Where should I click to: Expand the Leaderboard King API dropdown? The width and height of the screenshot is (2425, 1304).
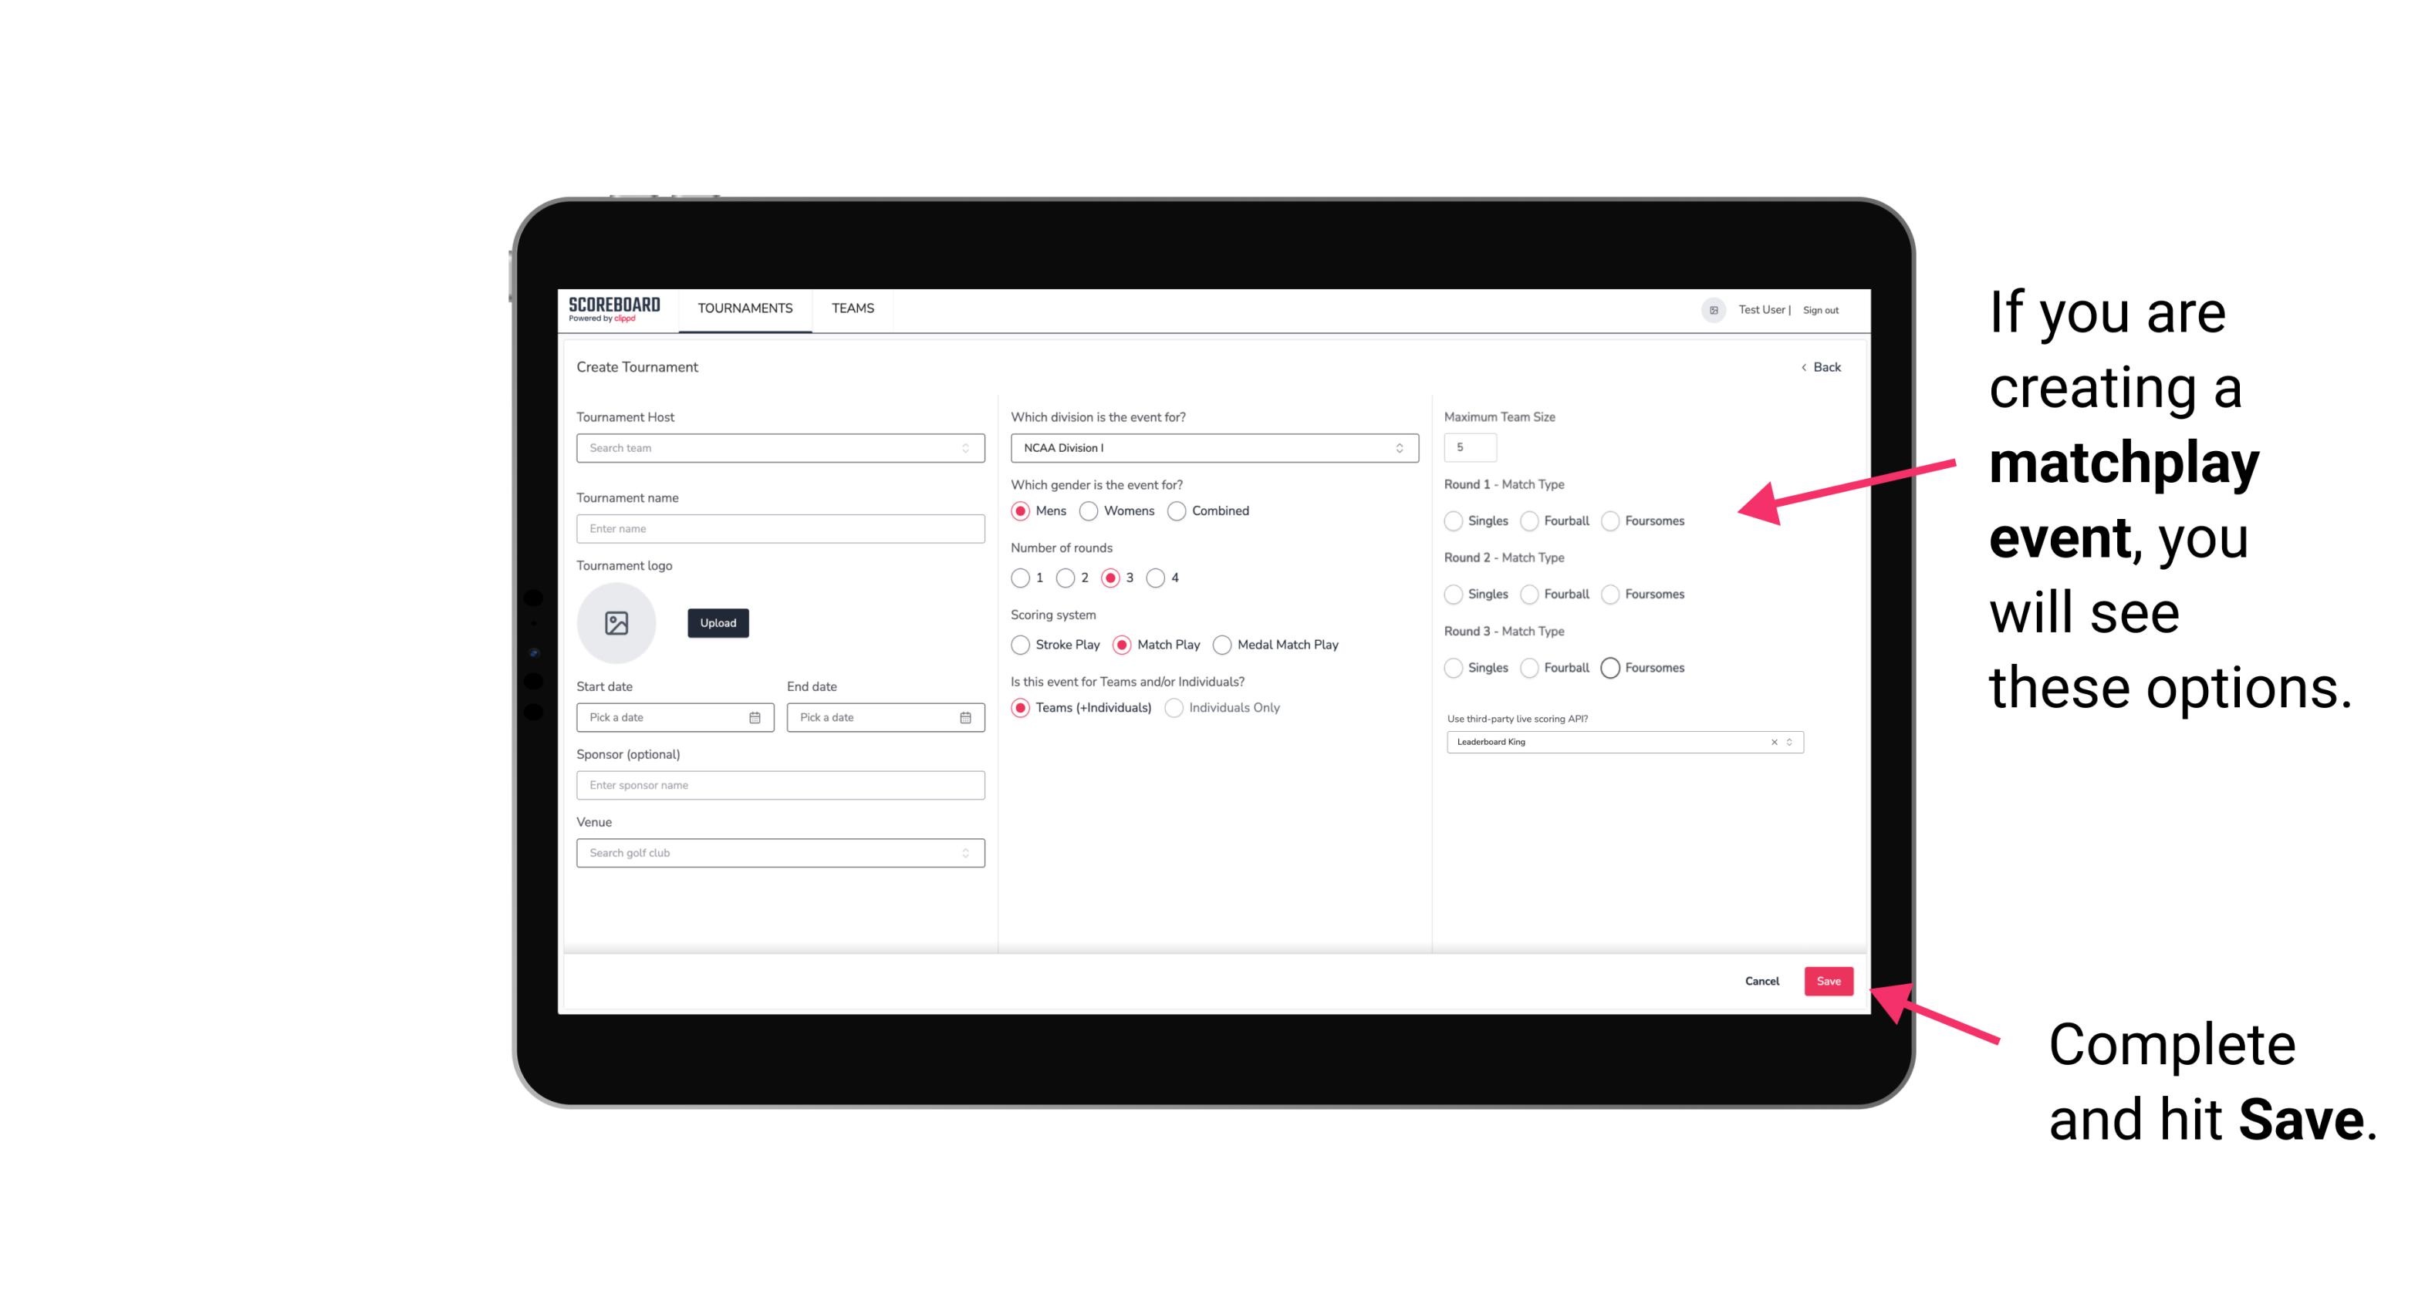pos(1788,742)
